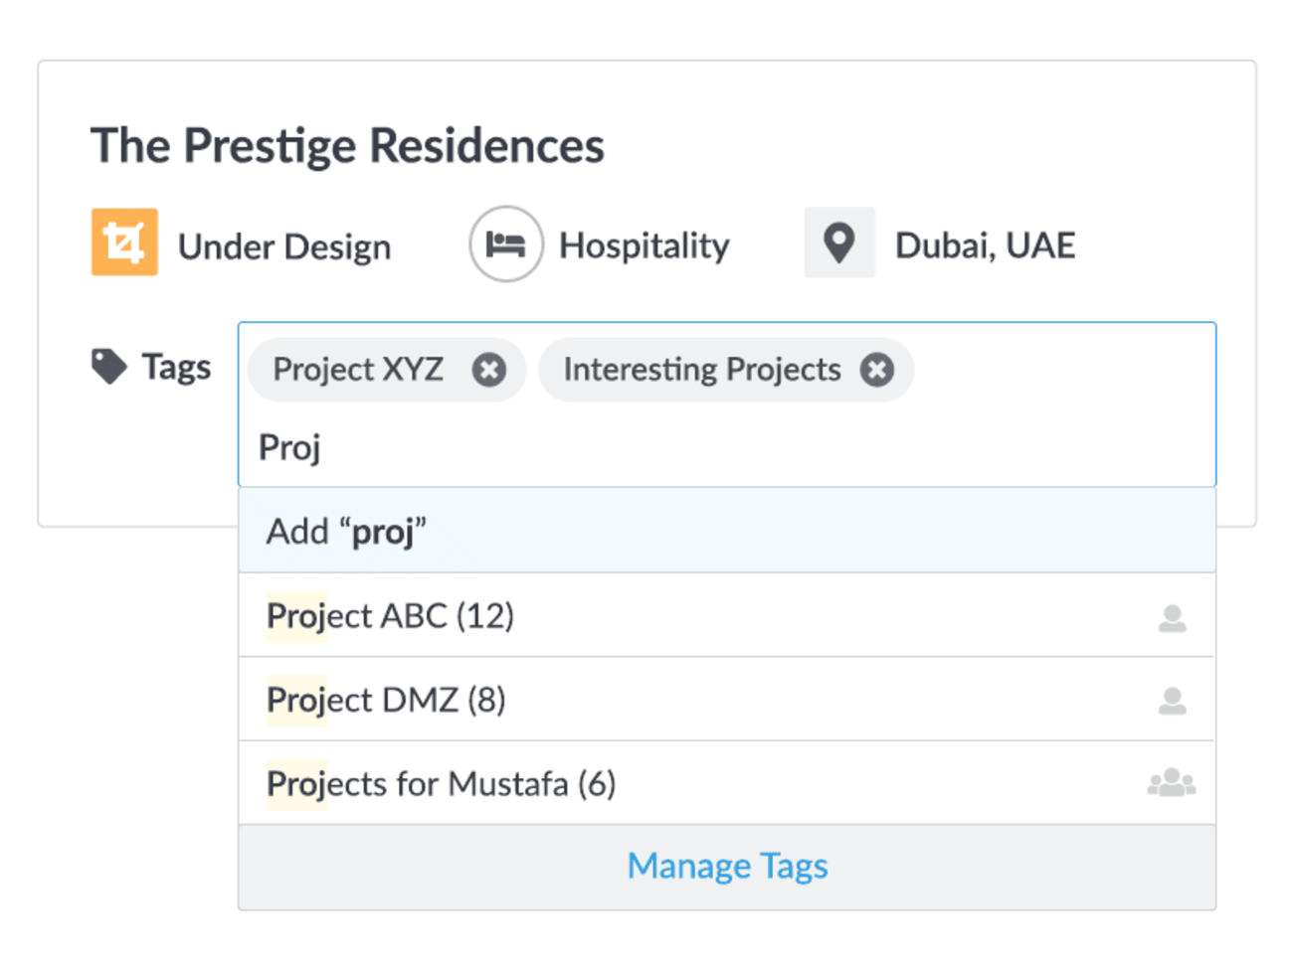Choose Projects for Mustafa (6) suggestion
1293x969 pixels.
pos(727,783)
